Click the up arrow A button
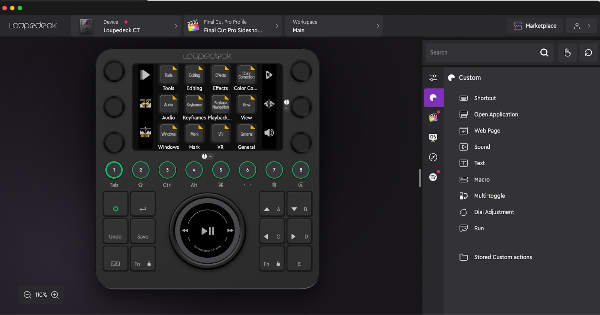The image size is (600, 315). (x=272, y=204)
